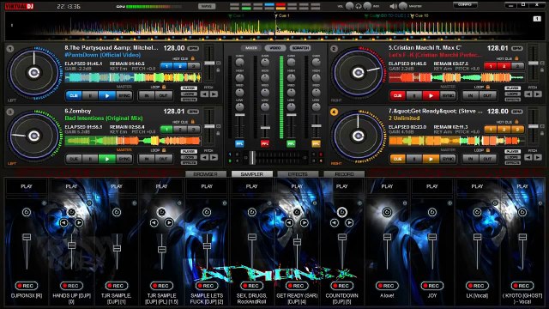Switch center panel to MIXER tab

tap(250, 48)
